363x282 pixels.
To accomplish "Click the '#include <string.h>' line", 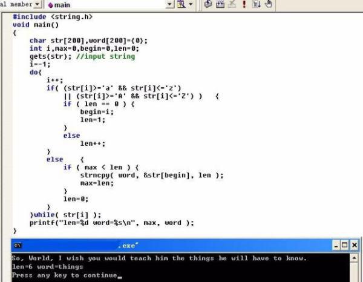I will click(x=53, y=17).
